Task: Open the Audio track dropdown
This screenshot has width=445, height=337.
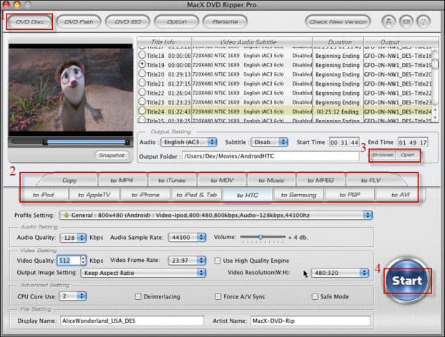Action: (x=189, y=142)
